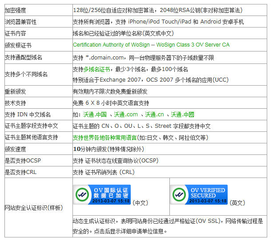Select the 浏览器兼容性 row label

pyautogui.click(x=20, y=22)
